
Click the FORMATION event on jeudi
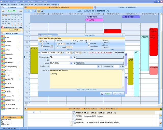(x=94, y=17)
